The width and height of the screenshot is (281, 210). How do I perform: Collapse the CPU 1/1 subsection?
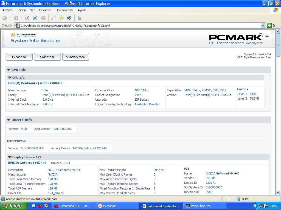pos(10,78)
